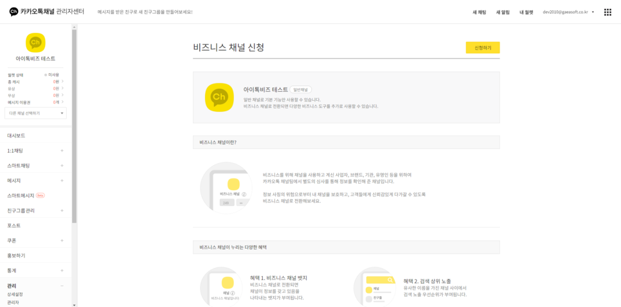Click the large Ch icon in channel info card

[219, 98]
